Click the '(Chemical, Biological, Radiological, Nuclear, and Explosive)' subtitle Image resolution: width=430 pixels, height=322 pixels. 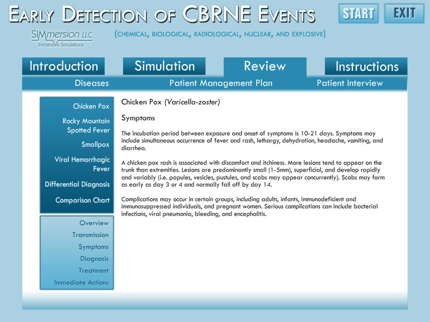coord(220,34)
